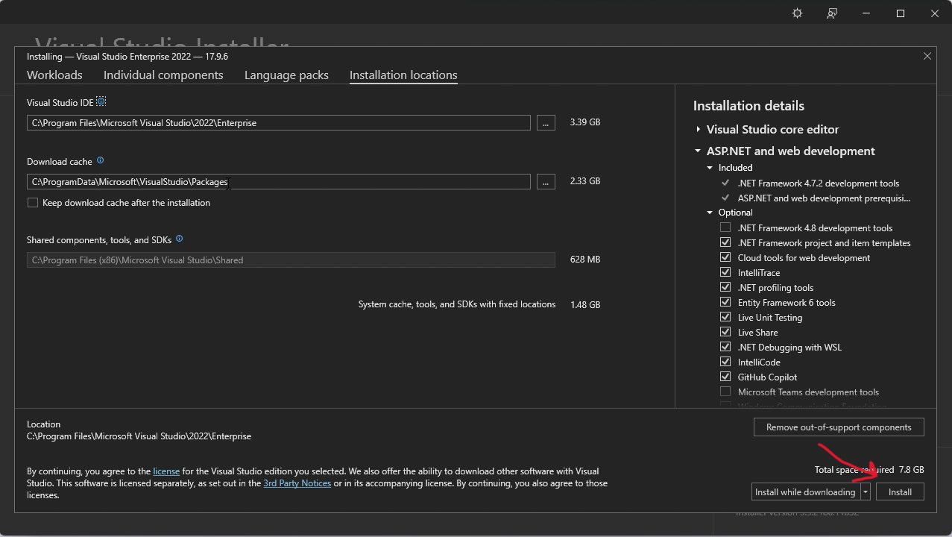Screen dimensions: 952x537
Task: Toggle Keep download cache after the installation
Action: 33,203
